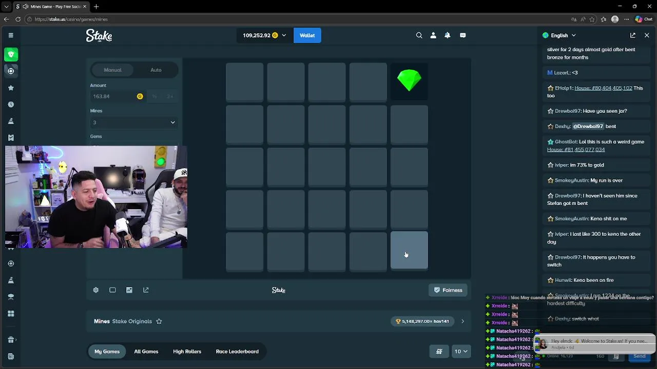657x369 pixels.
Task: Switch to Manual betting mode
Action: pos(112,70)
